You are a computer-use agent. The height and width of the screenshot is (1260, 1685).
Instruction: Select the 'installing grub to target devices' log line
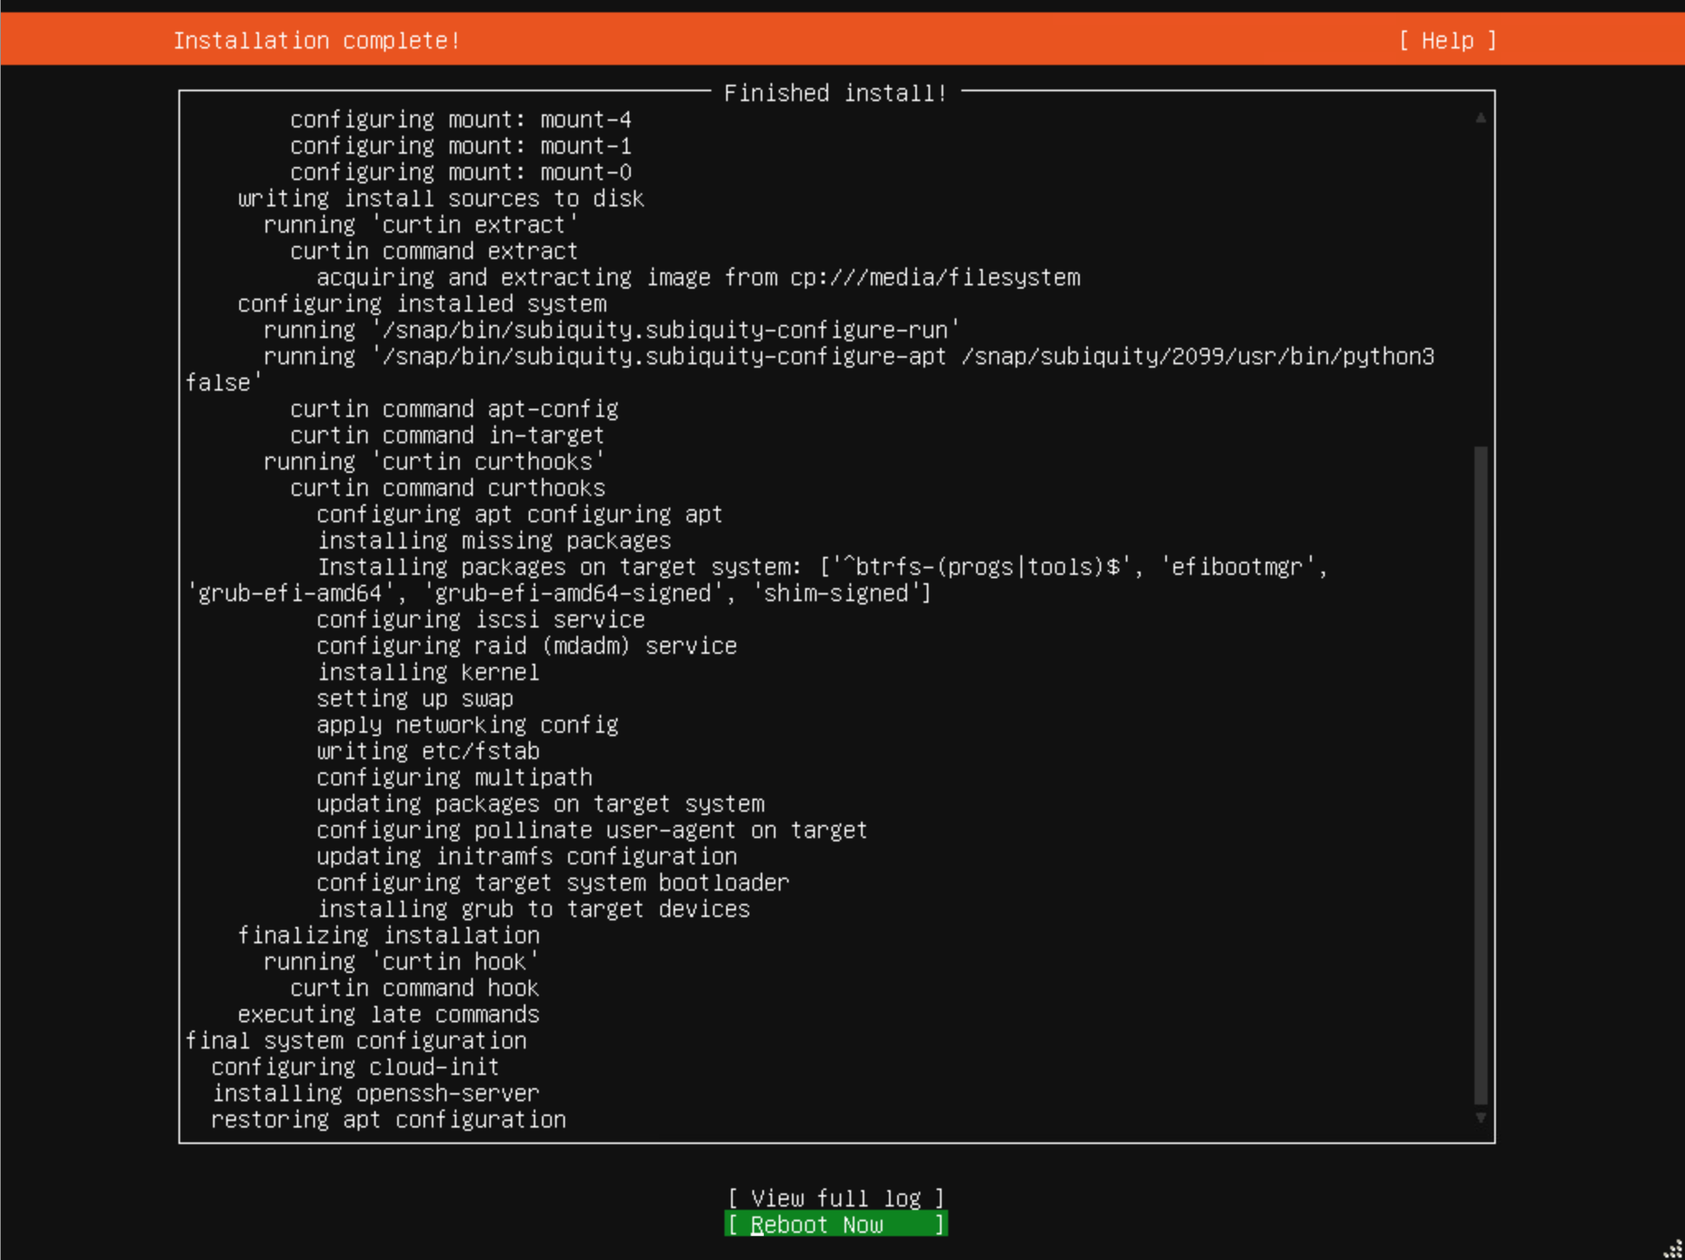click(533, 909)
